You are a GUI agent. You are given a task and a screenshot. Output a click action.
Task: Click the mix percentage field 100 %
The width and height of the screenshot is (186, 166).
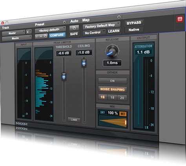[x=113, y=113]
